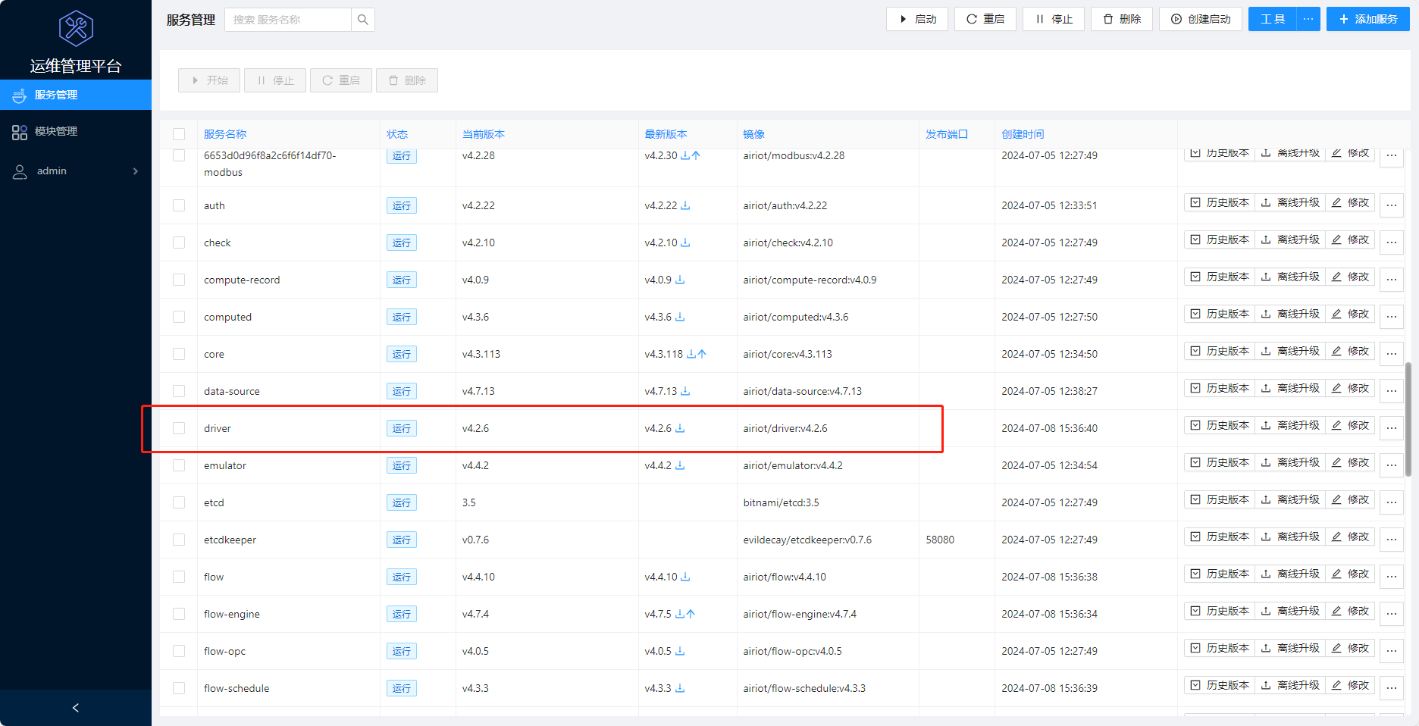
Task: Click 修改 for etcd row
Action: coord(1350,499)
